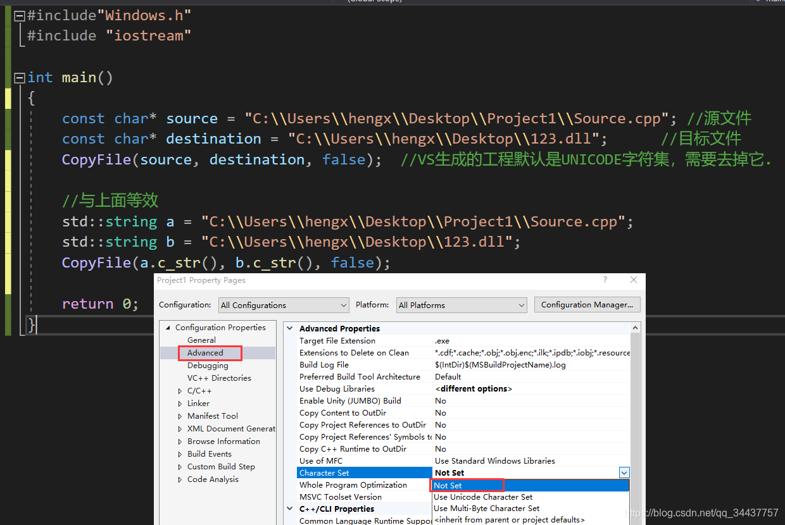Collapse the #include region in code editor
785x525 pixels.
pos(20,16)
